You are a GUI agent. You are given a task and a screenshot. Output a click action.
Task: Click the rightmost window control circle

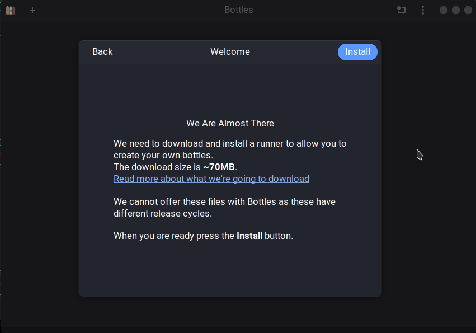(x=468, y=10)
